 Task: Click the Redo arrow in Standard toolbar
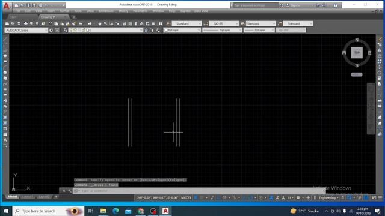pos(90,23)
